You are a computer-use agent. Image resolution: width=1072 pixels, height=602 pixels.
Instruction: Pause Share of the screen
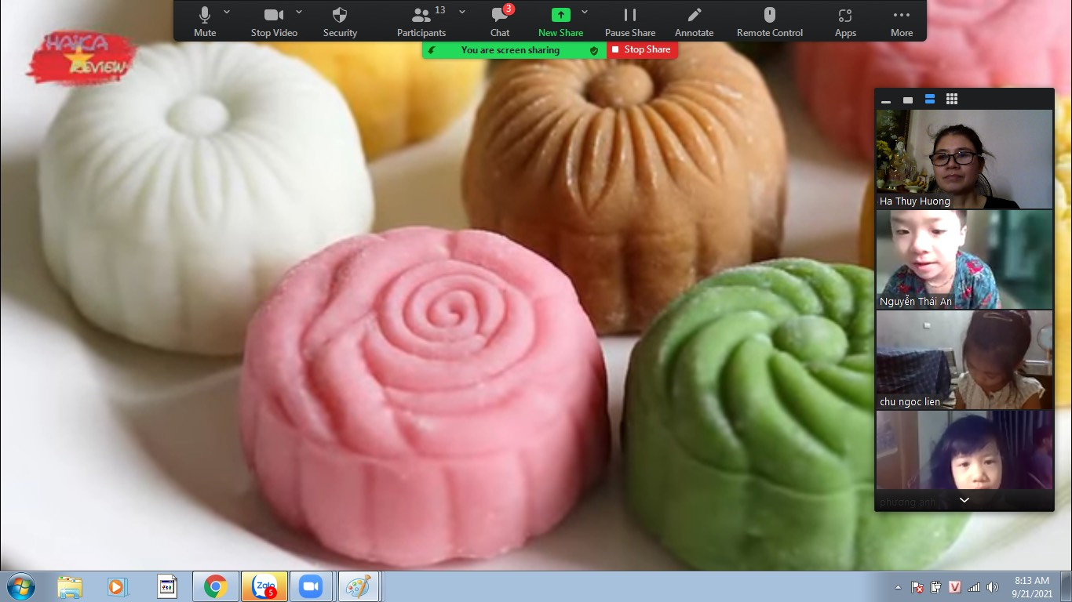coord(630,21)
